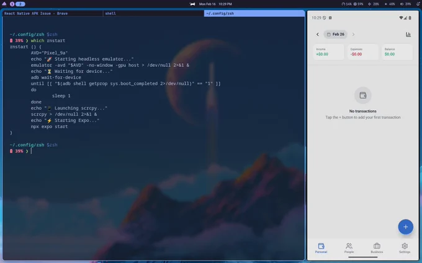Click the 39% battery indicator in top bar
Viewport: 422px width, 263px height.
406,4
